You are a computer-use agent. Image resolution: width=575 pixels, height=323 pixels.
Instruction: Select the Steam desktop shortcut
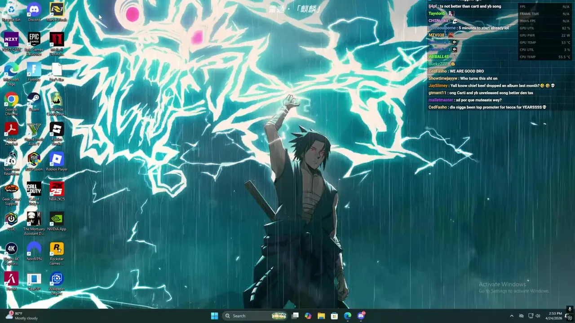tap(34, 102)
